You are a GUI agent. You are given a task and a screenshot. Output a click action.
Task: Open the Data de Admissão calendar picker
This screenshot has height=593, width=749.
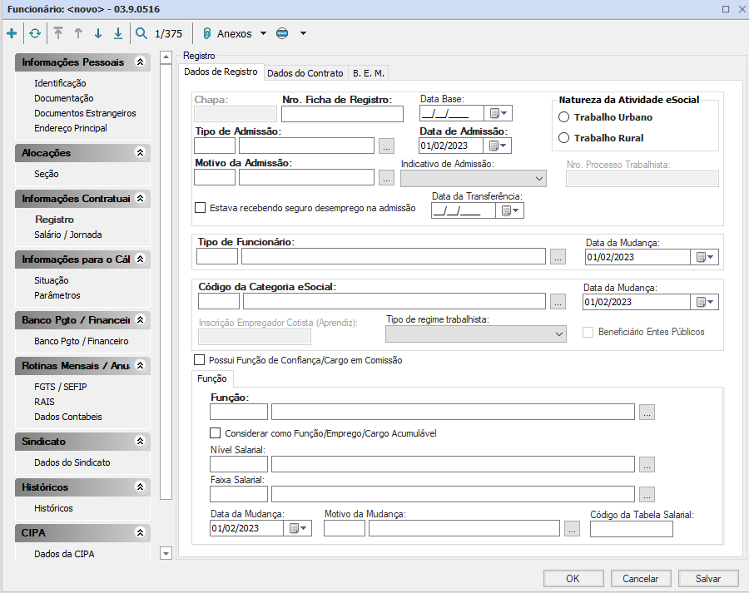point(499,146)
